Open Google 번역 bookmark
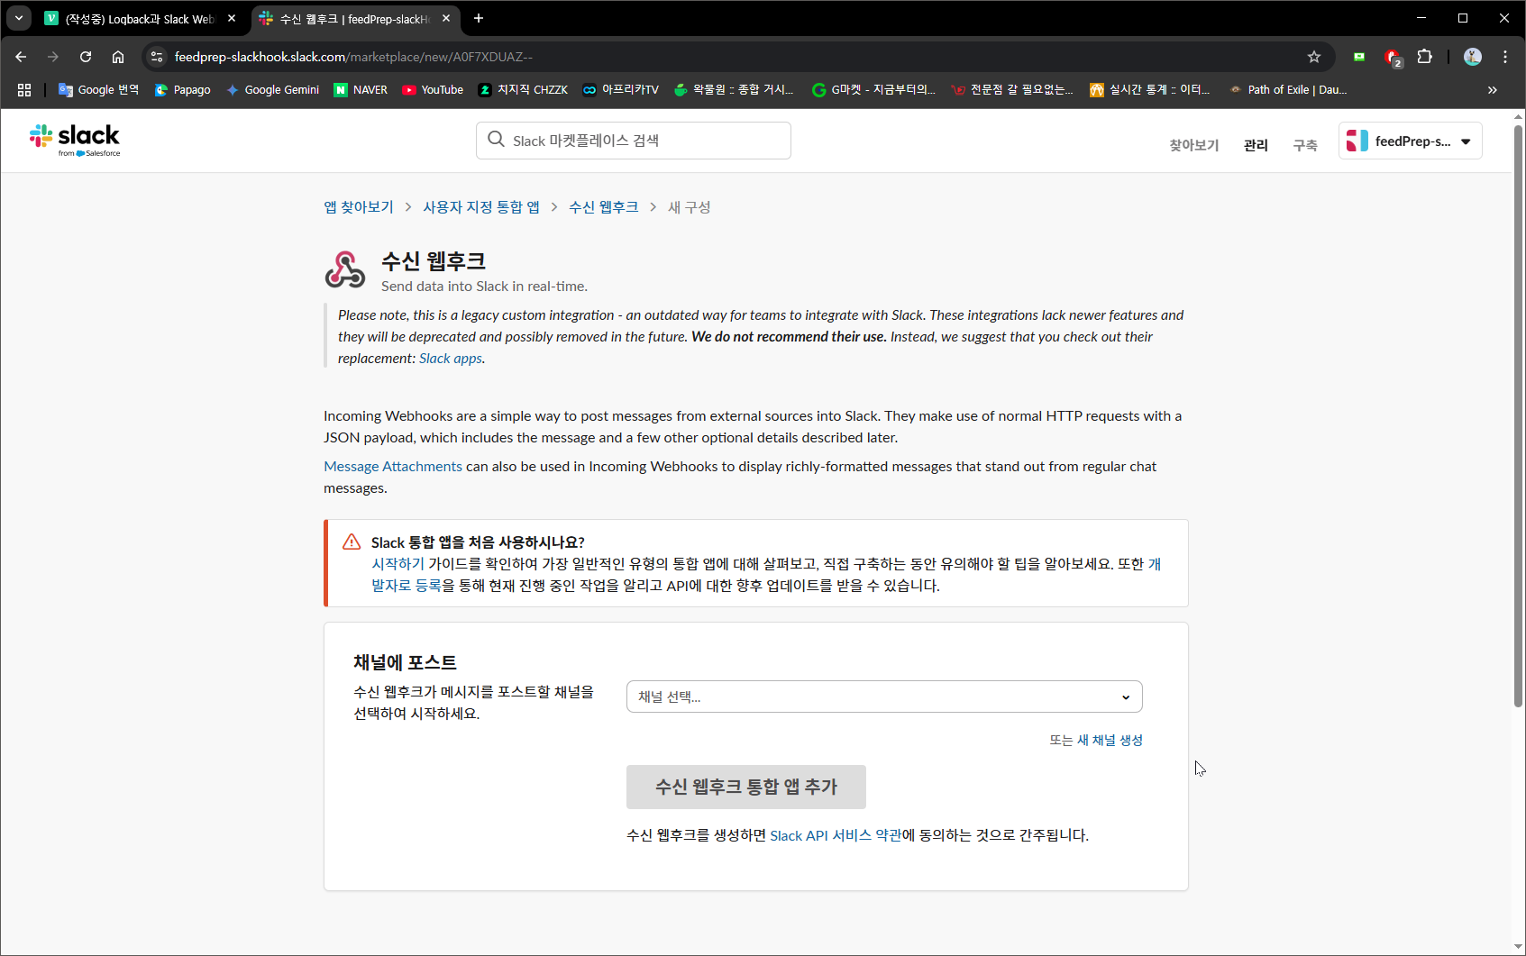This screenshot has height=956, width=1526. click(99, 90)
